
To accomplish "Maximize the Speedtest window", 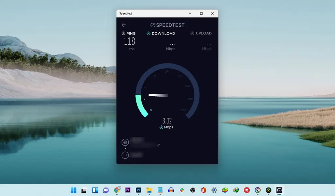I will coord(201,13).
